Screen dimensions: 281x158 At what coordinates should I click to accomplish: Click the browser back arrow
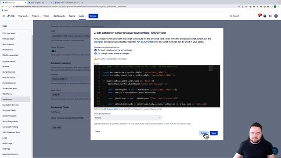2,7
